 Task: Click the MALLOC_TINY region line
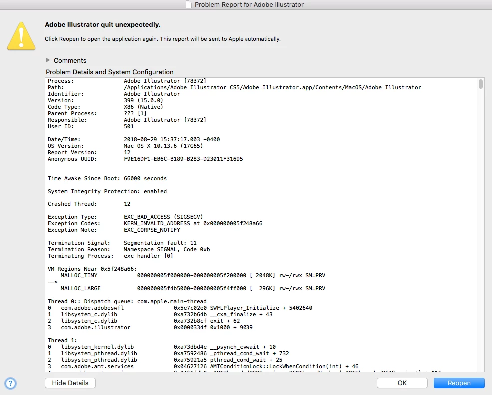pos(193,275)
